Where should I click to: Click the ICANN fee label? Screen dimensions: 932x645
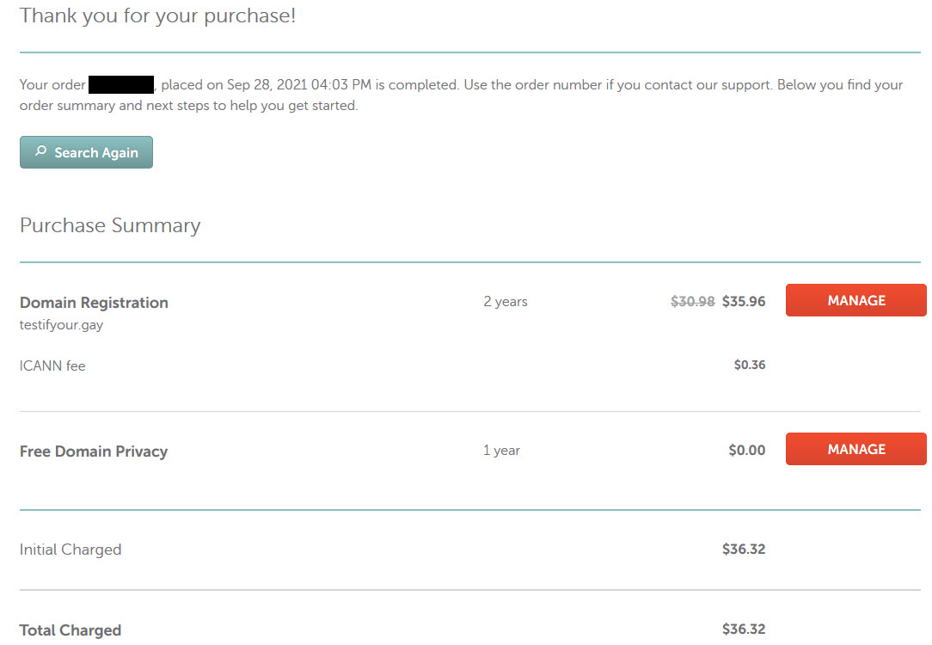tap(52, 365)
